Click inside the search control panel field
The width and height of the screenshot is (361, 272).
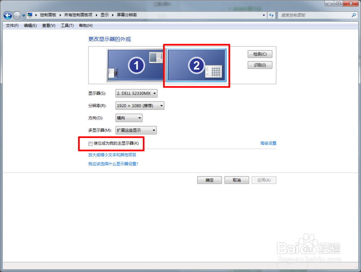point(314,15)
